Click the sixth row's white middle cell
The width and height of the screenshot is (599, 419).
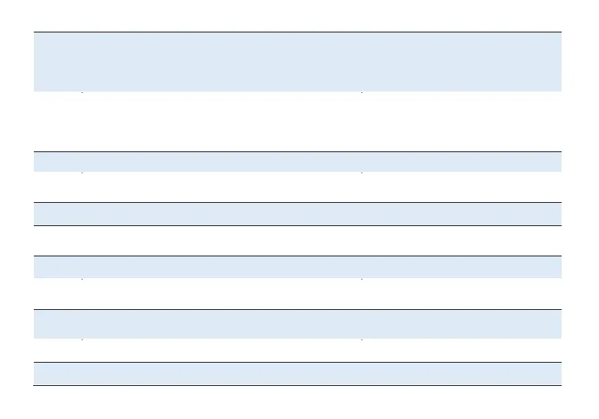point(222,240)
